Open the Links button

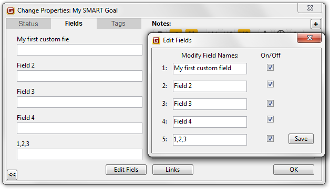173,170
